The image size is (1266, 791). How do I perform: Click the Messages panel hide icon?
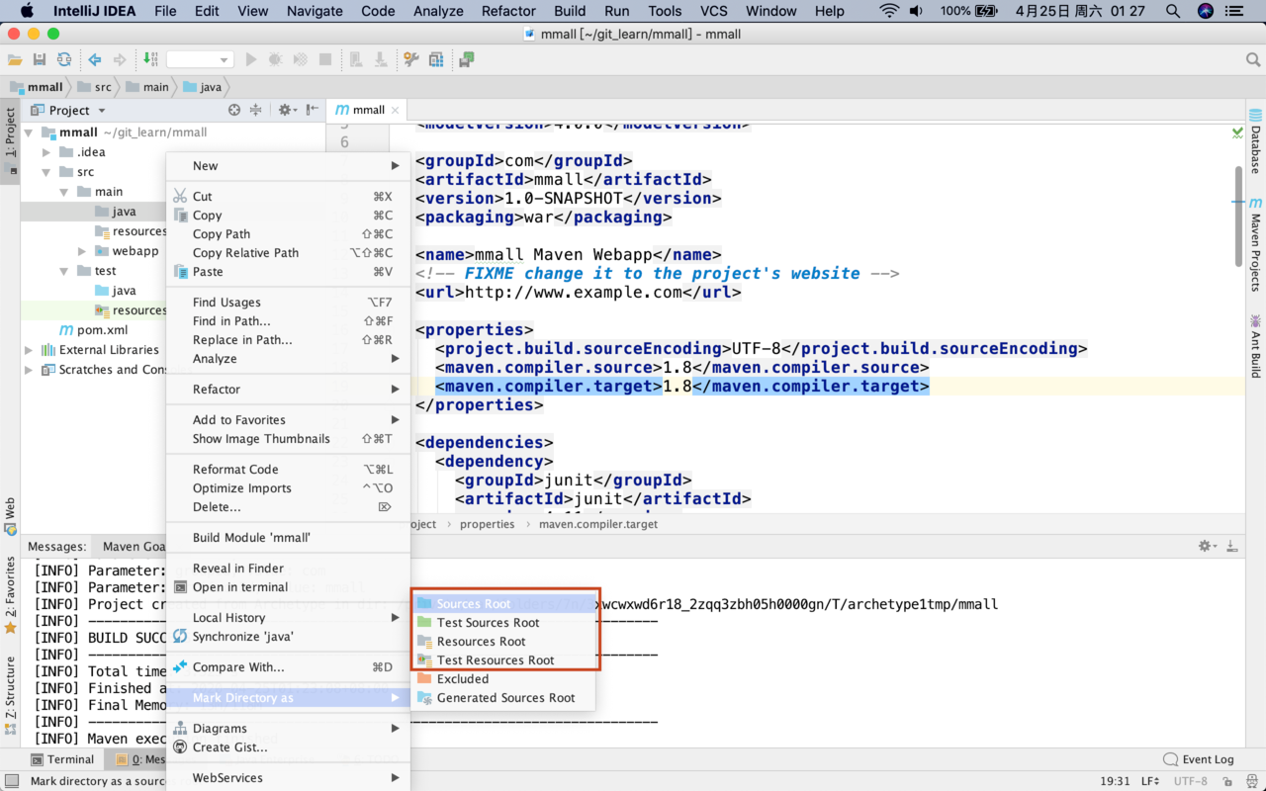[1232, 546]
